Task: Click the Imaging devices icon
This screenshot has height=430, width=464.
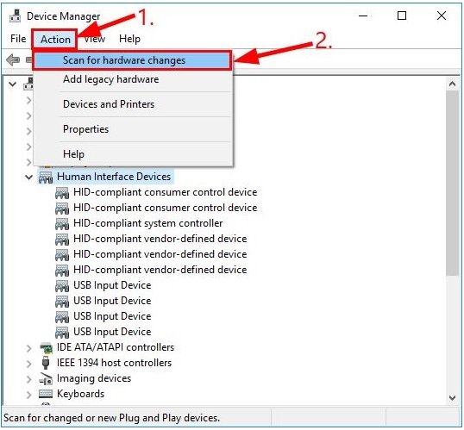Action: [x=46, y=378]
